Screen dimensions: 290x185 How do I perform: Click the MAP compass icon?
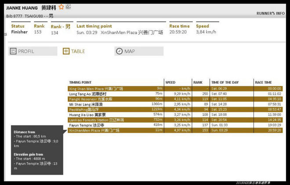tap(119, 51)
